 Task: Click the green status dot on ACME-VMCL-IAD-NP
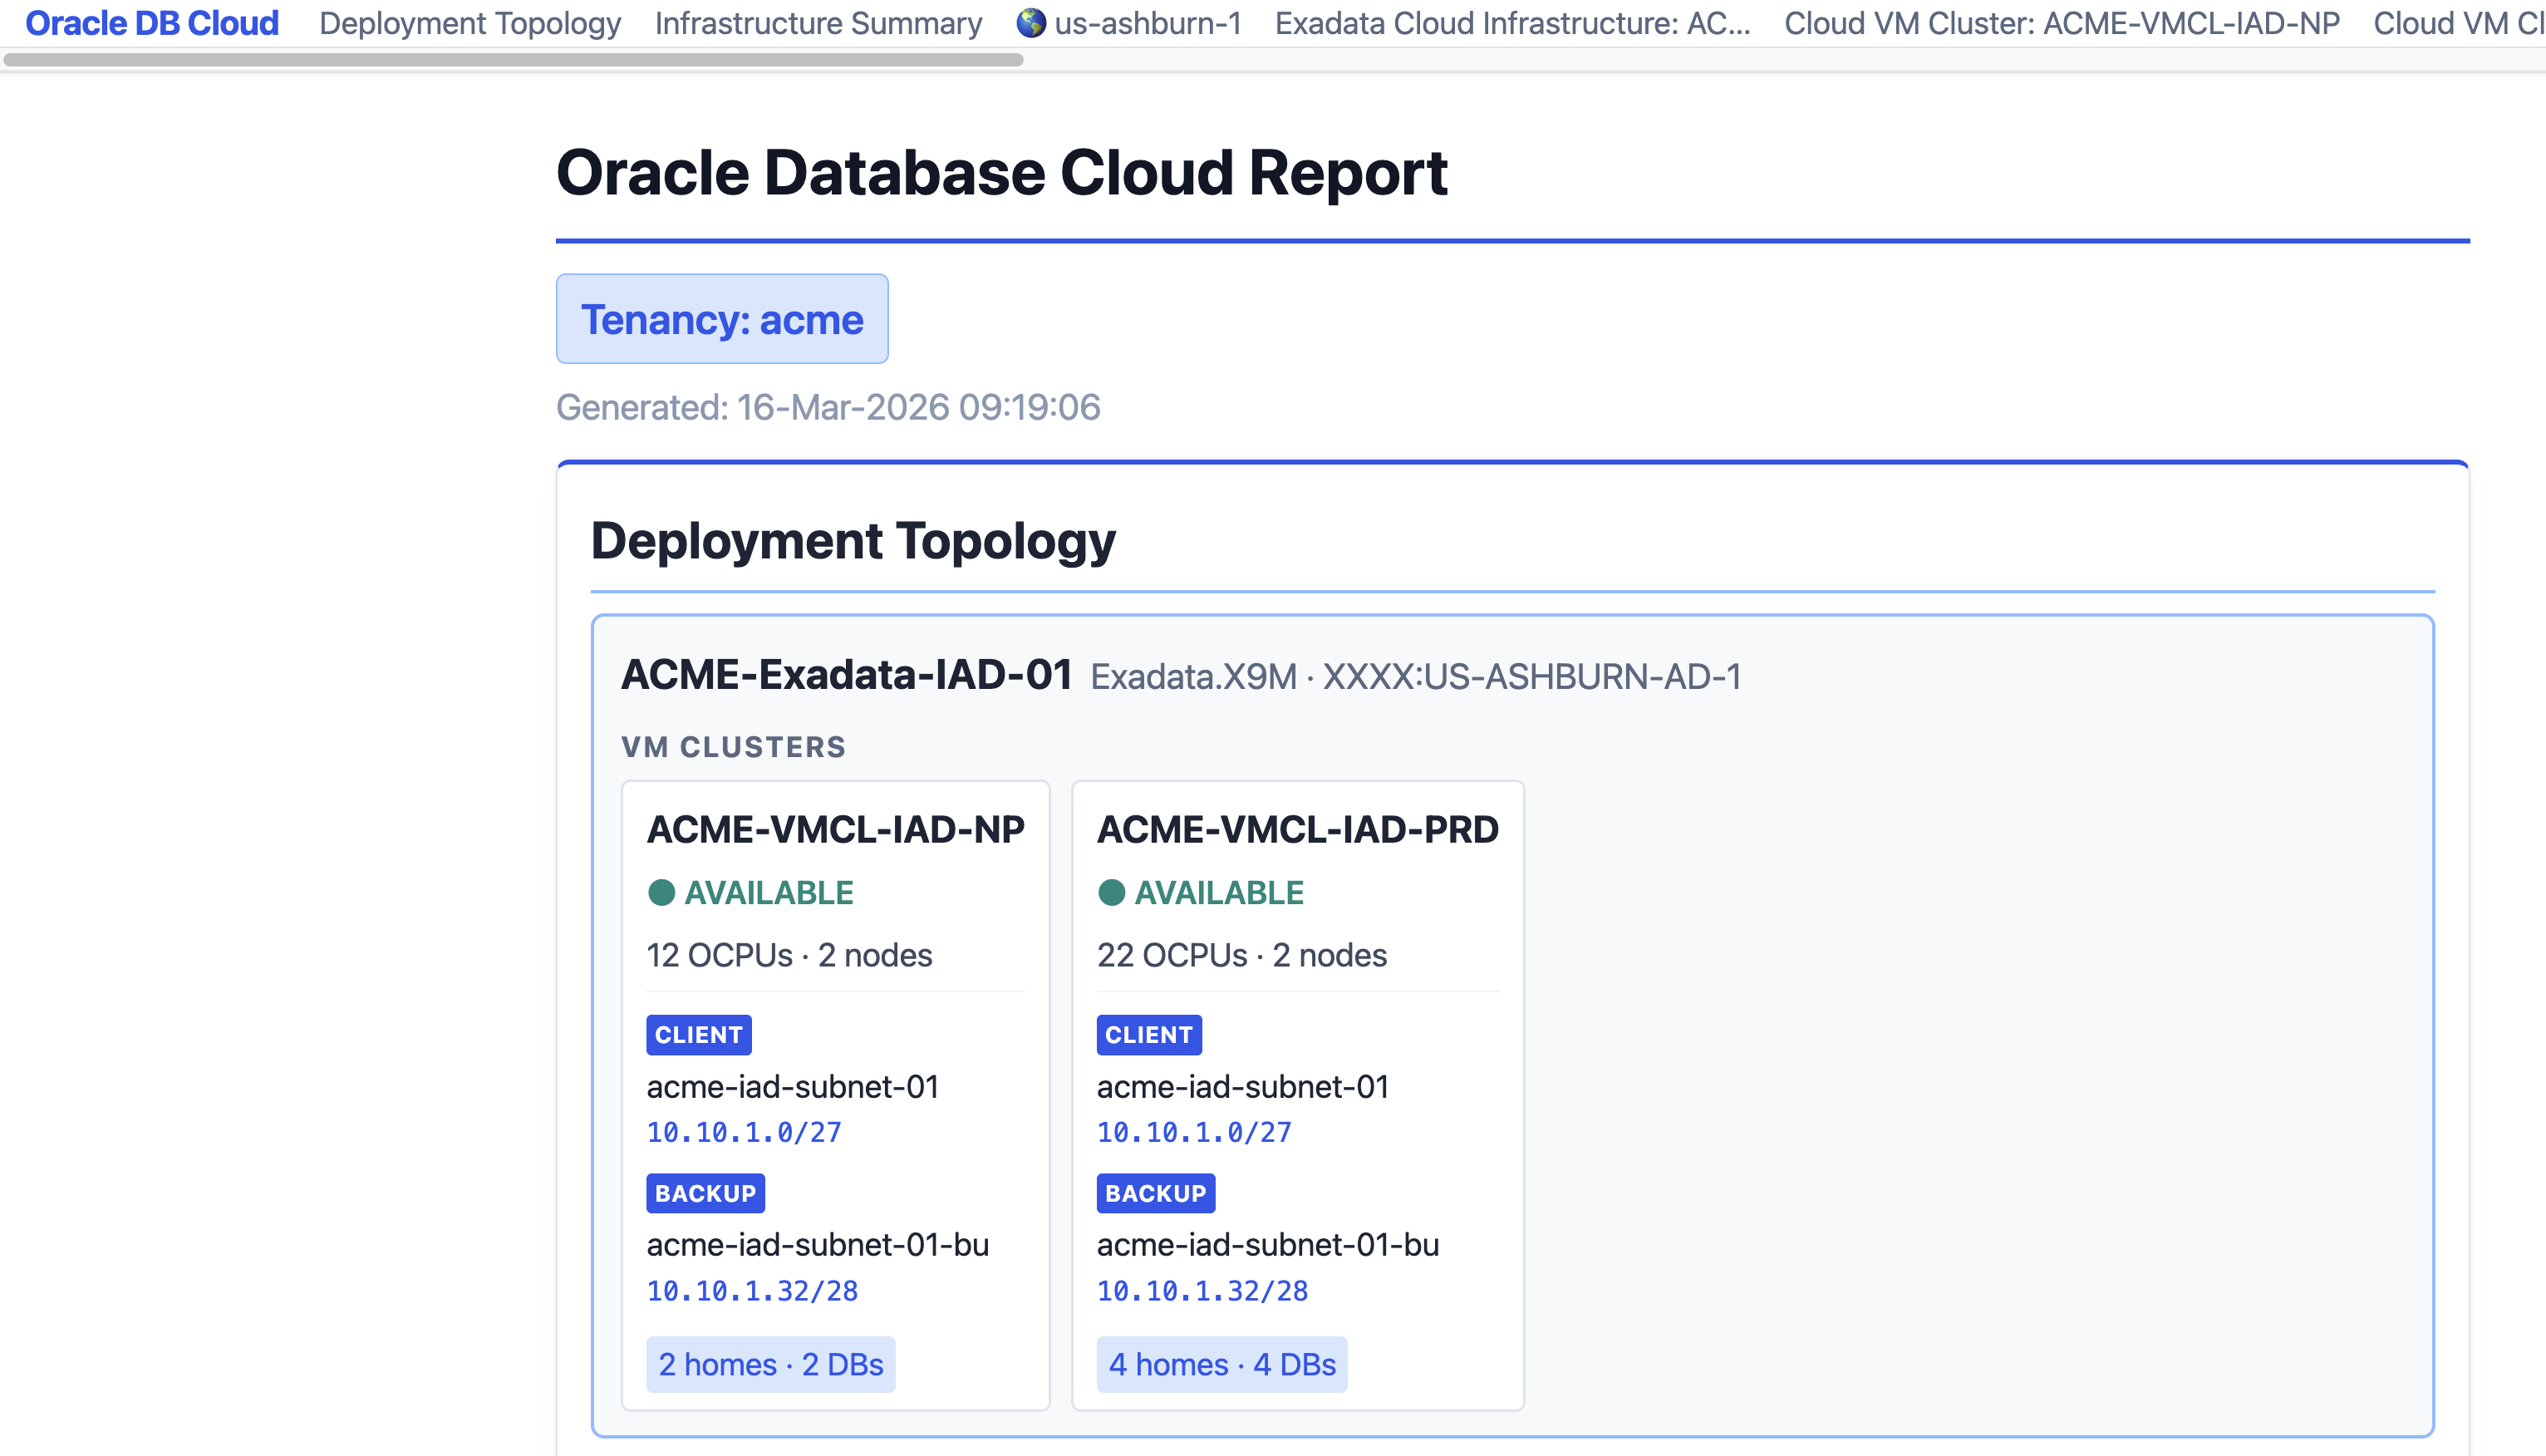click(x=661, y=892)
